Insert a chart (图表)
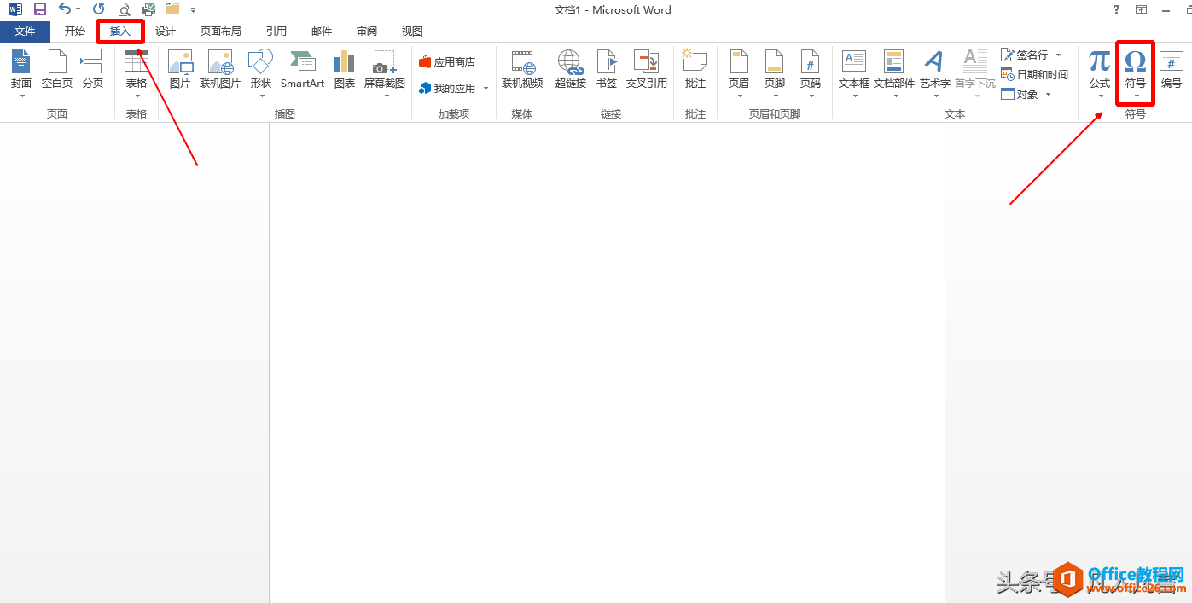Viewport: 1192px width, 603px height. [345, 70]
